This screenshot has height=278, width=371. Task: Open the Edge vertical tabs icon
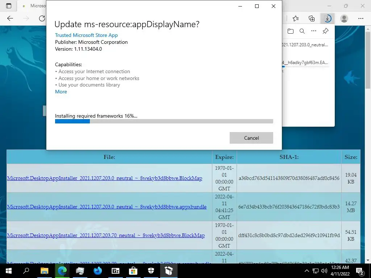[9, 6]
